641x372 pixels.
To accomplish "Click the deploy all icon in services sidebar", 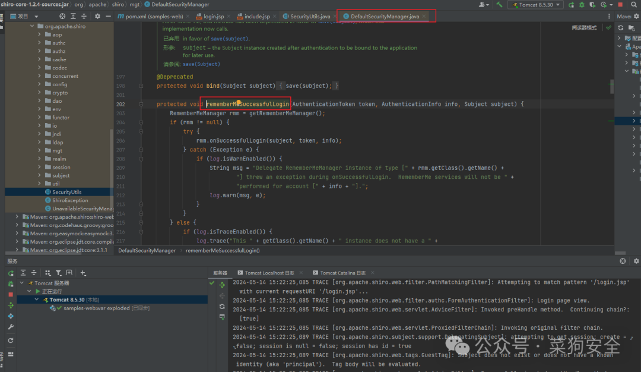I will pyautogui.click(x=11, y=305).
